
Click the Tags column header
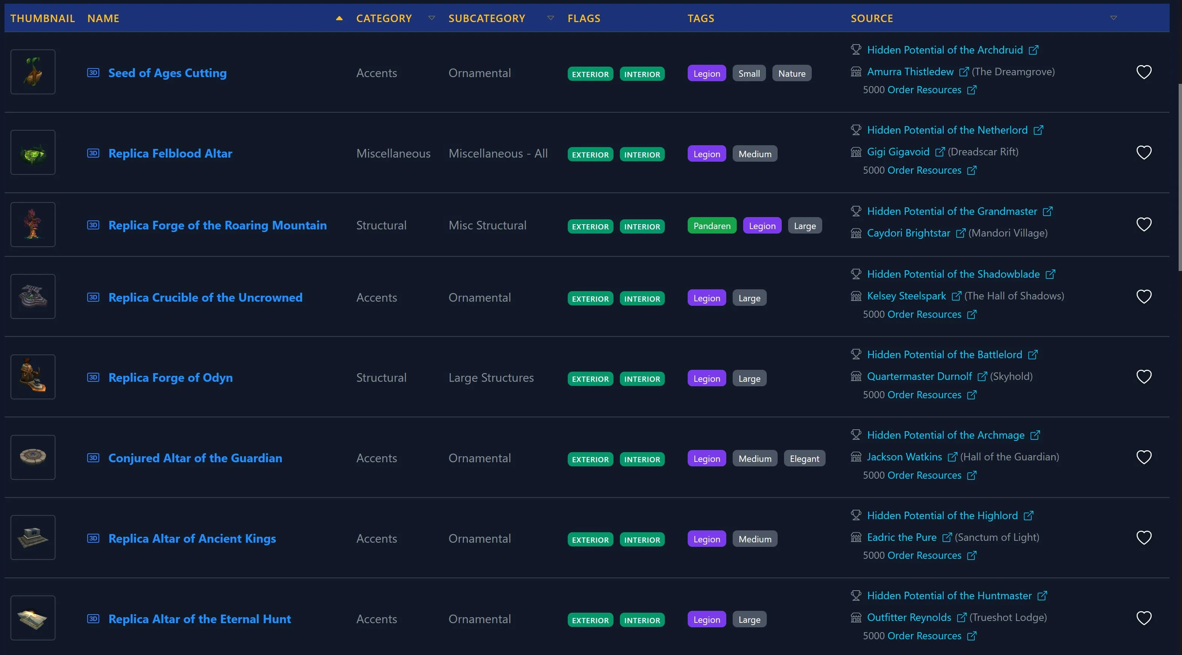[701, 18]
